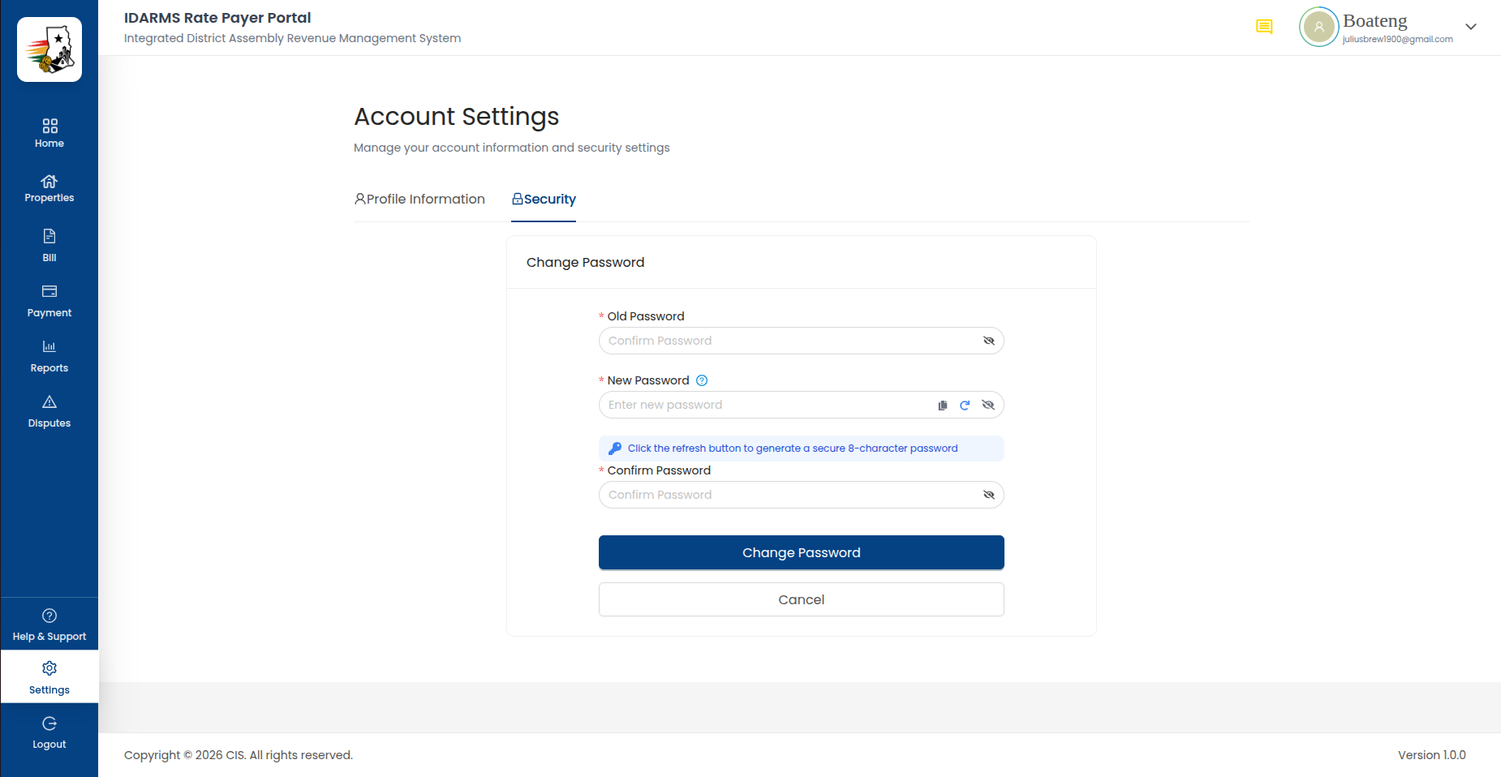
Task: Switch to the Profile Information tab
Action: click(419, 199)
